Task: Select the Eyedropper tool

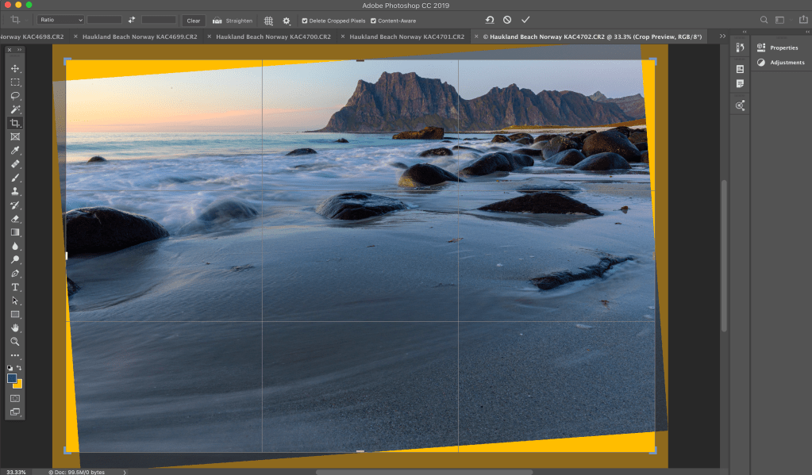Action: pos(15,151)
